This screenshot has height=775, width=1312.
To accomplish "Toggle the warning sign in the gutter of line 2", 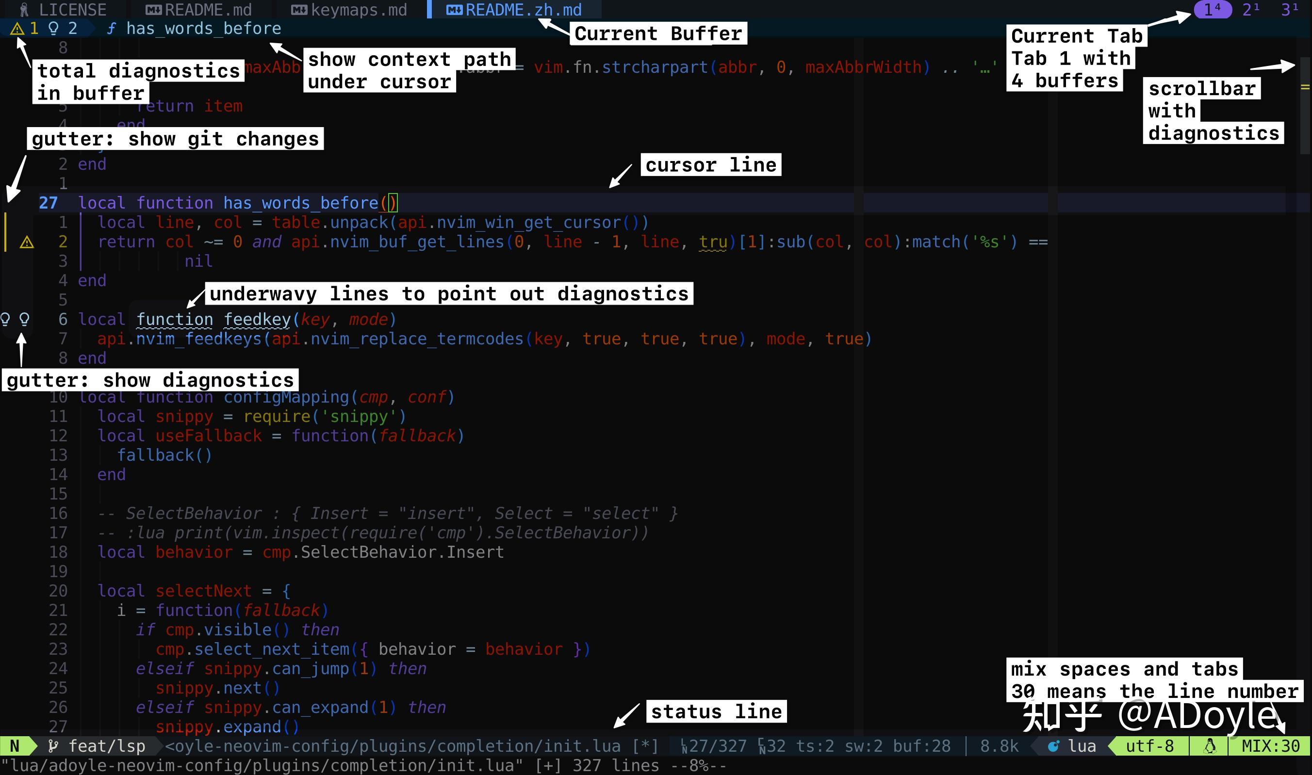I will (26, 242).
